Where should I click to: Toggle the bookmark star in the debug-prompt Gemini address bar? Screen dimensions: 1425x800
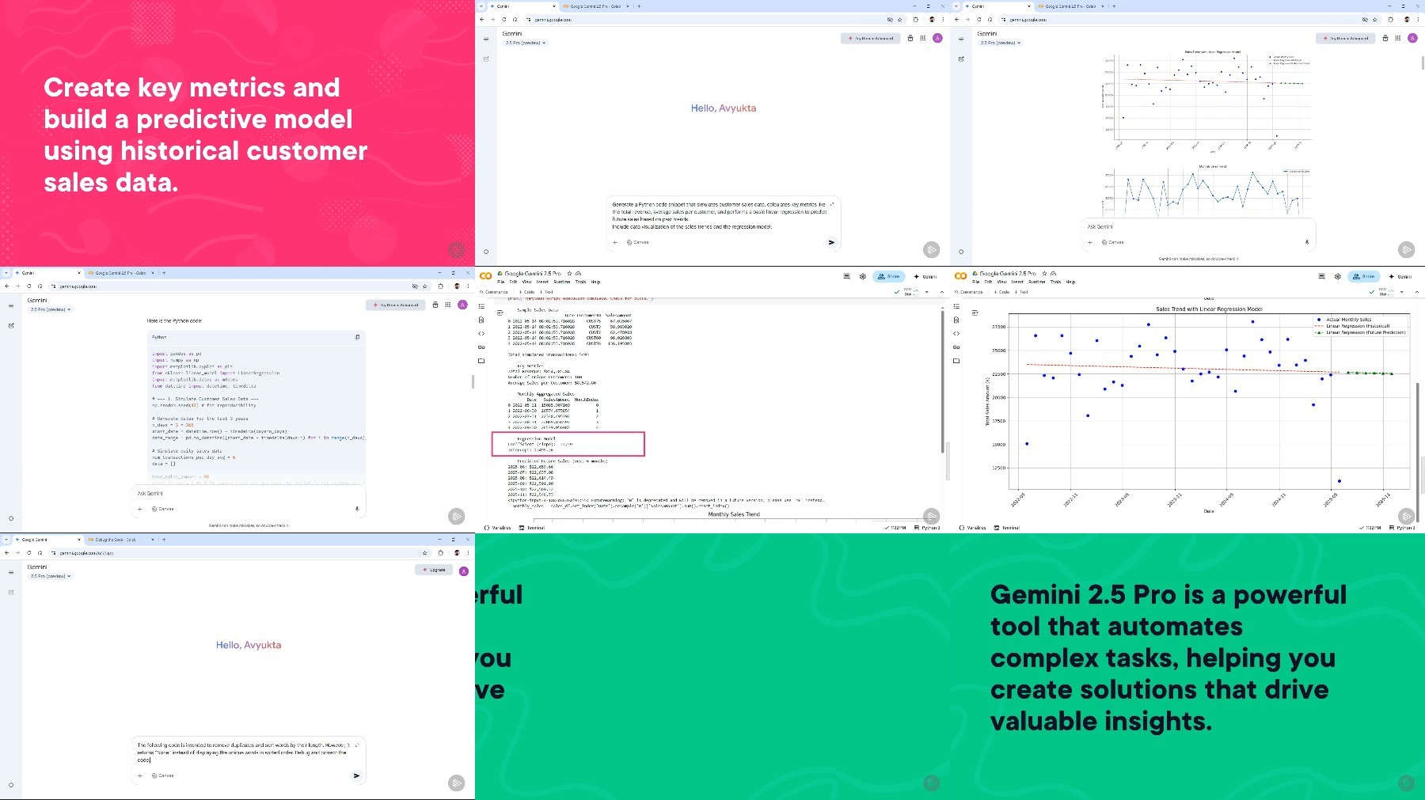[x=425, y=552]
